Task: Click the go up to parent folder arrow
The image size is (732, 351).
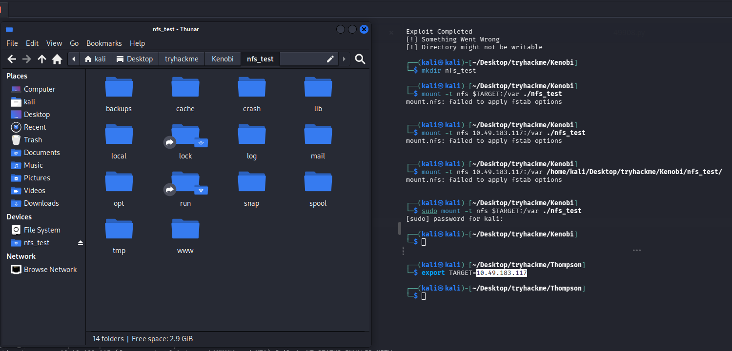Action: 42,59
